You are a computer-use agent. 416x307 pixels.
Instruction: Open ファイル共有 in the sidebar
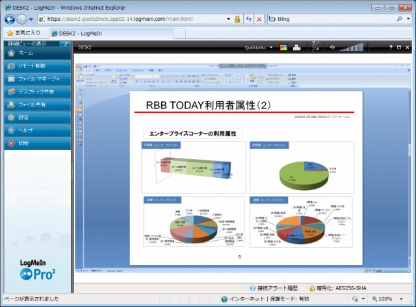coord(38,104)
